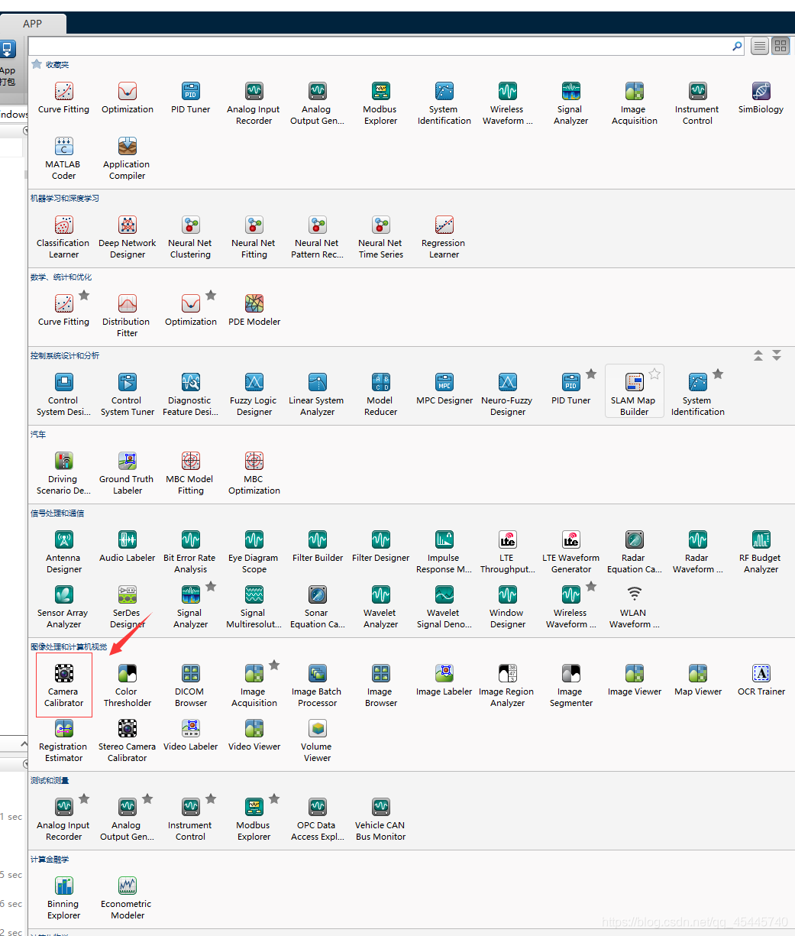Add SLAM Map Builder to favorites
The image size is (795, 936).
pos(654,374)
